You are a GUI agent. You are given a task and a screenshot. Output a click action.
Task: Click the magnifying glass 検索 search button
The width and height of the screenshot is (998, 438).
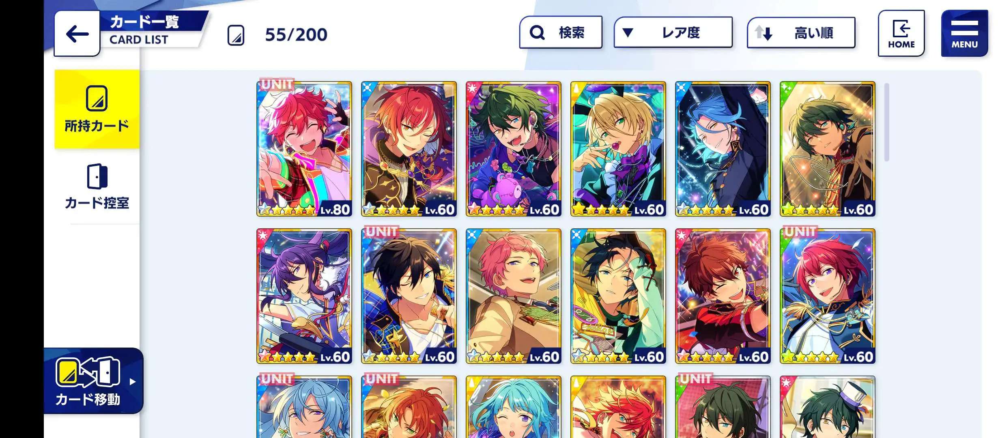coord(561,32)
